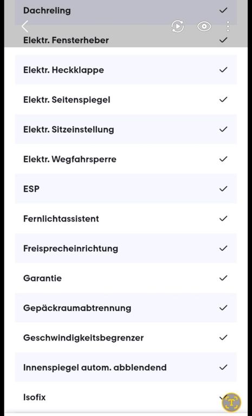Open the three-dot overflow menu
Screen dimensions: 252x416
click(x=228, y=26)
